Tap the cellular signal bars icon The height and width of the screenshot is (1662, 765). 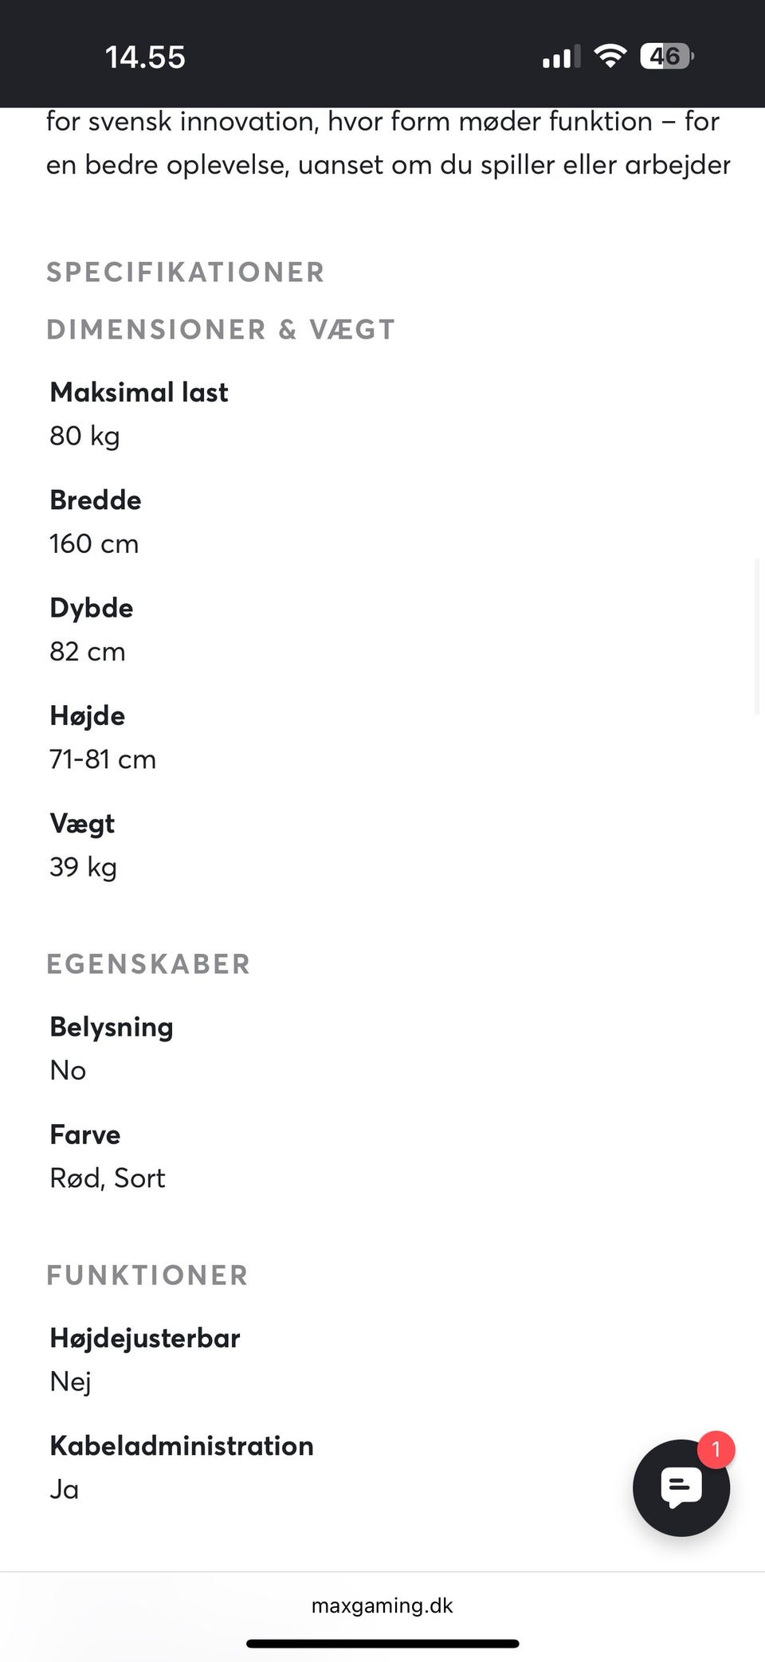coord(561,57)
